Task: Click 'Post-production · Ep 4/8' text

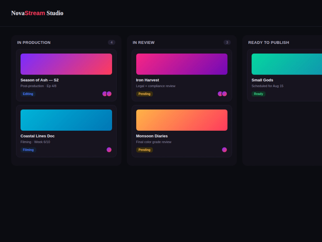Action: [38, 86]
